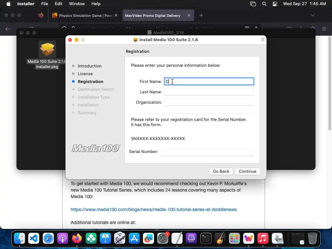Open Freeform app in dock
332x249 pixels.
tap(148, 238)
